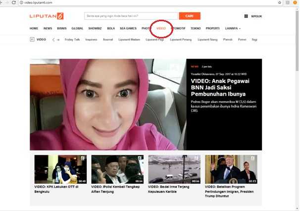Click title Batalkan Program Perlindungan Imigran
The height and width of the screenshot is (211, 300).
click(229, 191)
